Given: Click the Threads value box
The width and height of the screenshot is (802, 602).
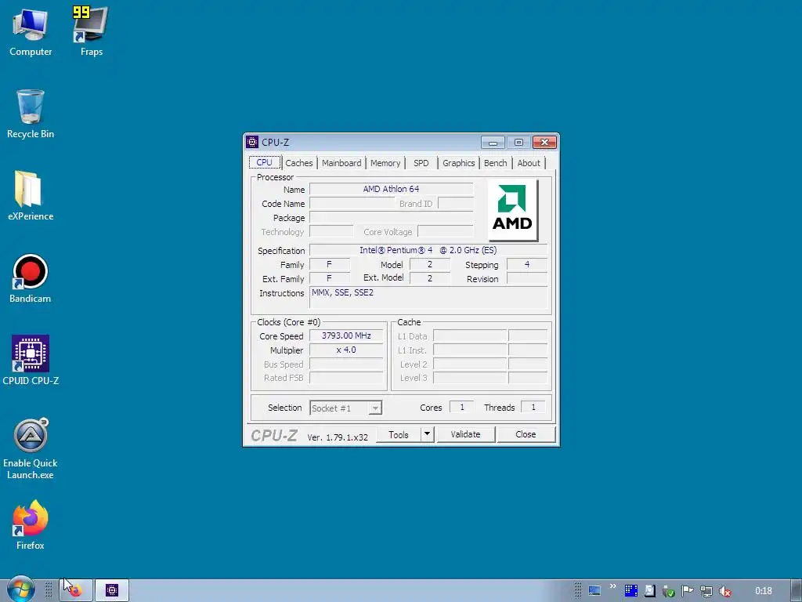Looking at the screenshot, I should coord(533,408).
